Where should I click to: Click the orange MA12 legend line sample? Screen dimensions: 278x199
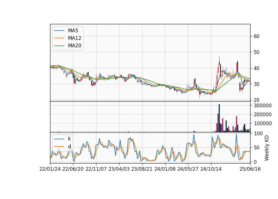[x=59, y=38]
